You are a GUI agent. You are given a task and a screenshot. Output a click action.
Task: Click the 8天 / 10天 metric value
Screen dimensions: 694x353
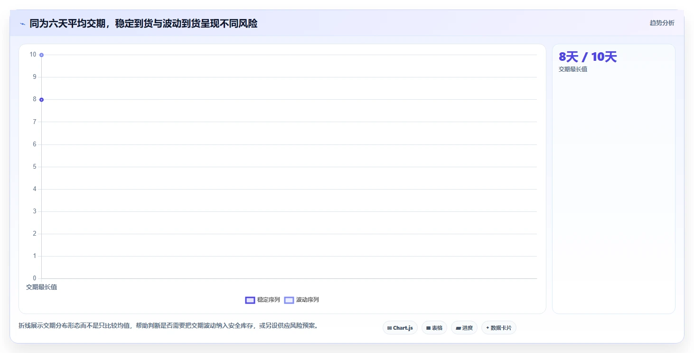tap(588, 57)
